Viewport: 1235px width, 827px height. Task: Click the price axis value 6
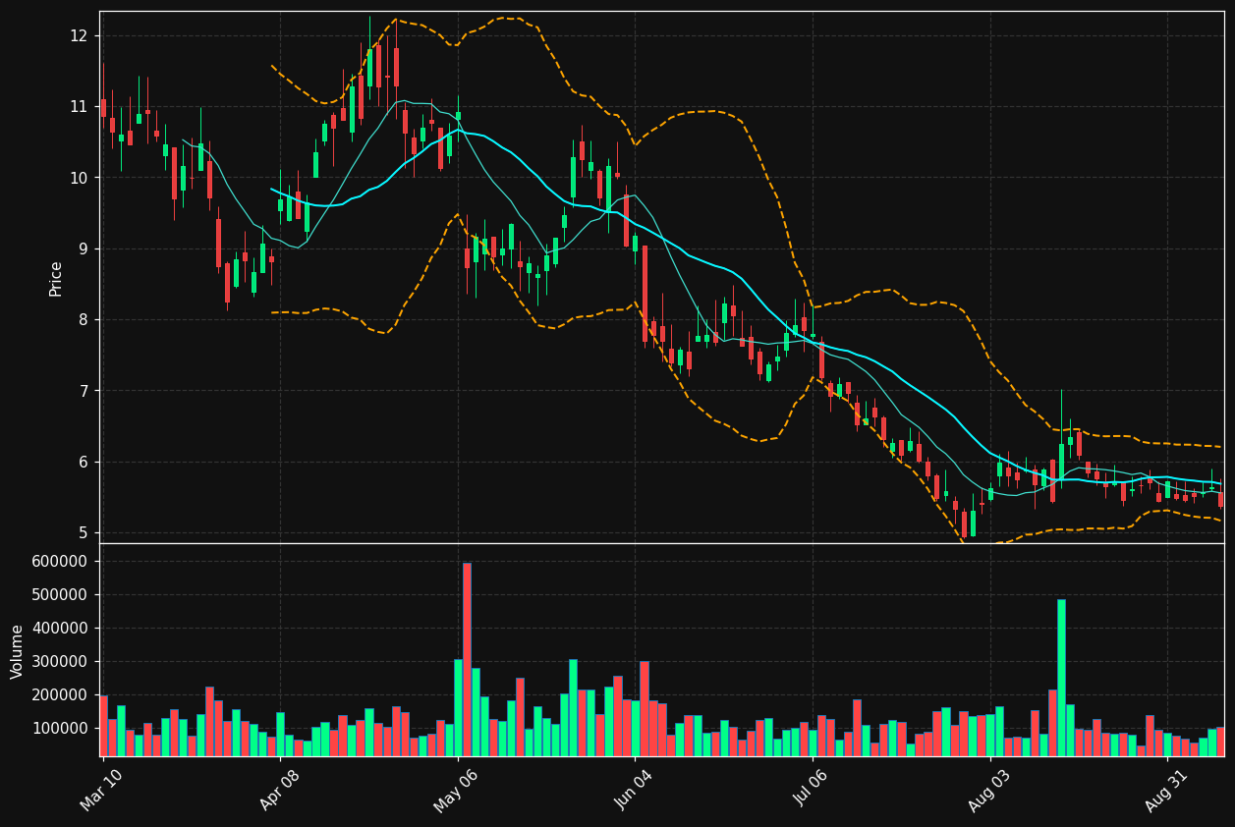point(84,463)
